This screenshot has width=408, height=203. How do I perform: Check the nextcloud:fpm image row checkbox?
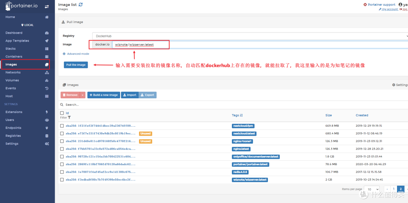[62, 126]
